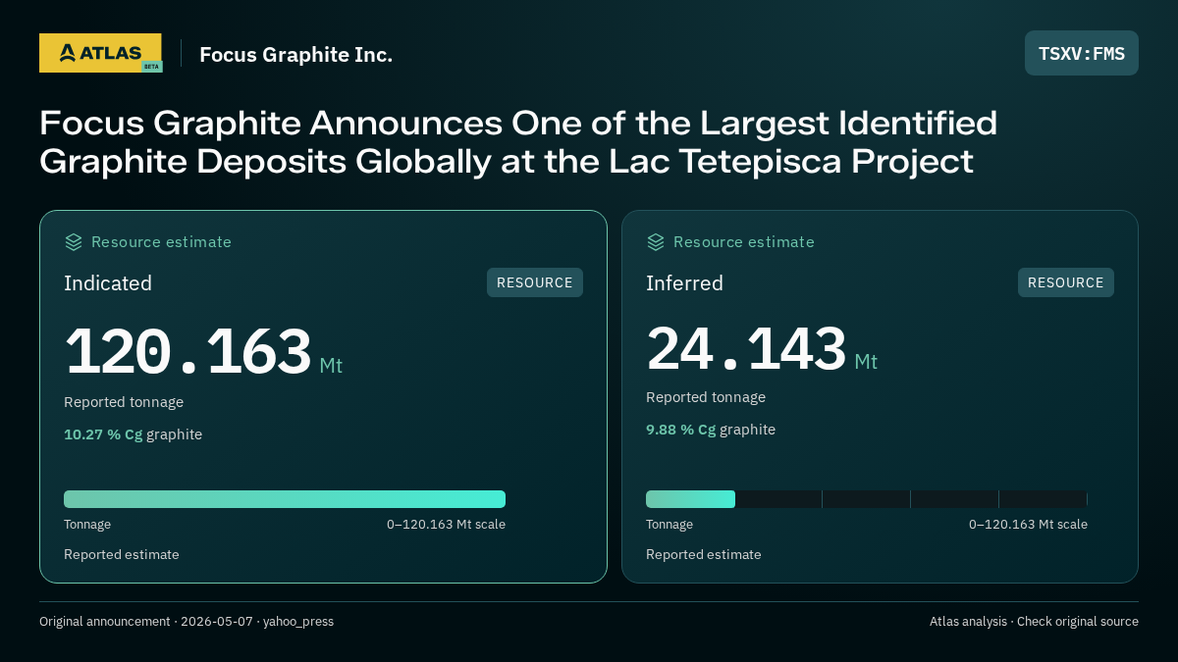1178x662 pixels.
Task: Click the RESOURCE tag on Indicated card
Action: click(535, 282)
